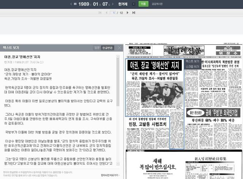This screenshot has height=179, width=243.
Task: Click the 오늘의 주요 기사 box on the page
Action: click(x=140, y=50)
